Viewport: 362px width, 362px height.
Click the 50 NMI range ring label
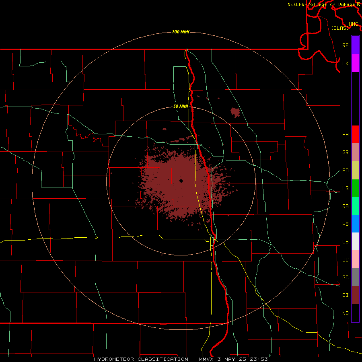(x=181, y=107)
